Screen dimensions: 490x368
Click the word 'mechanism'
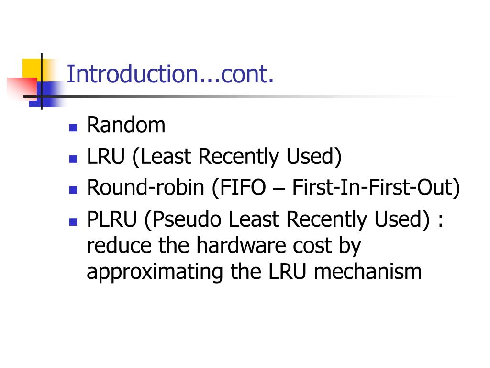(368, 271)
